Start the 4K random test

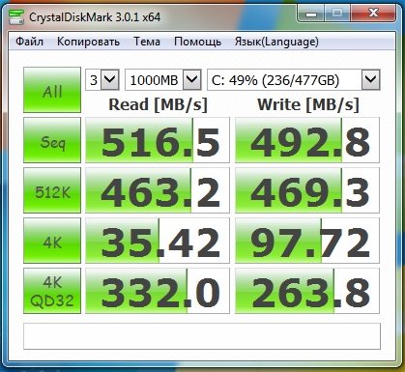pyautogui.click(x=52, y=241)
